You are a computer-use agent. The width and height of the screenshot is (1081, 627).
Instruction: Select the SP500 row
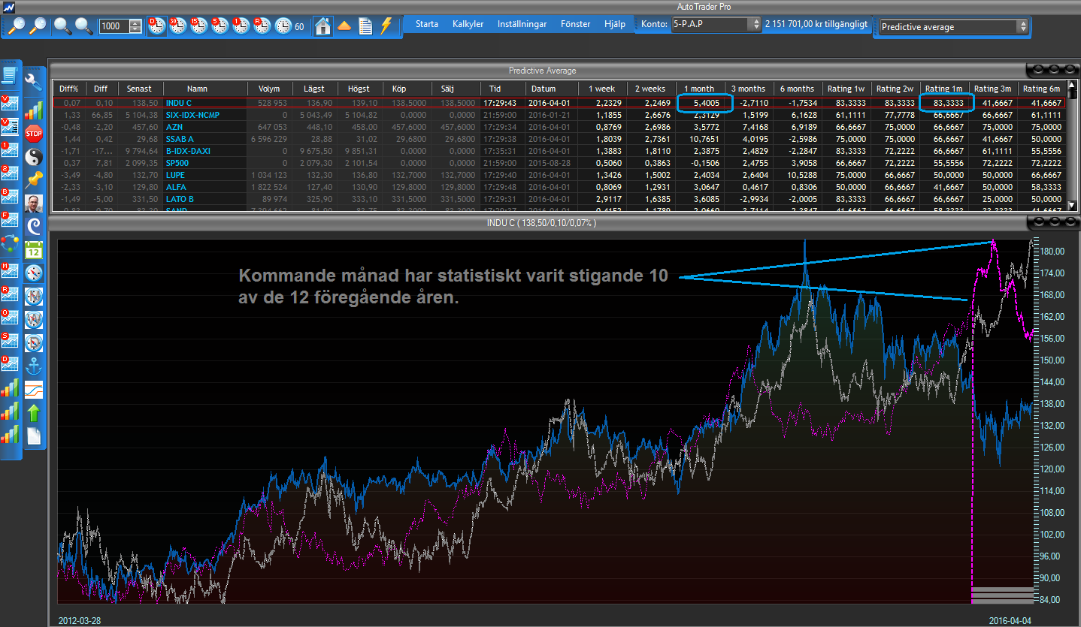tap(559, 163)
